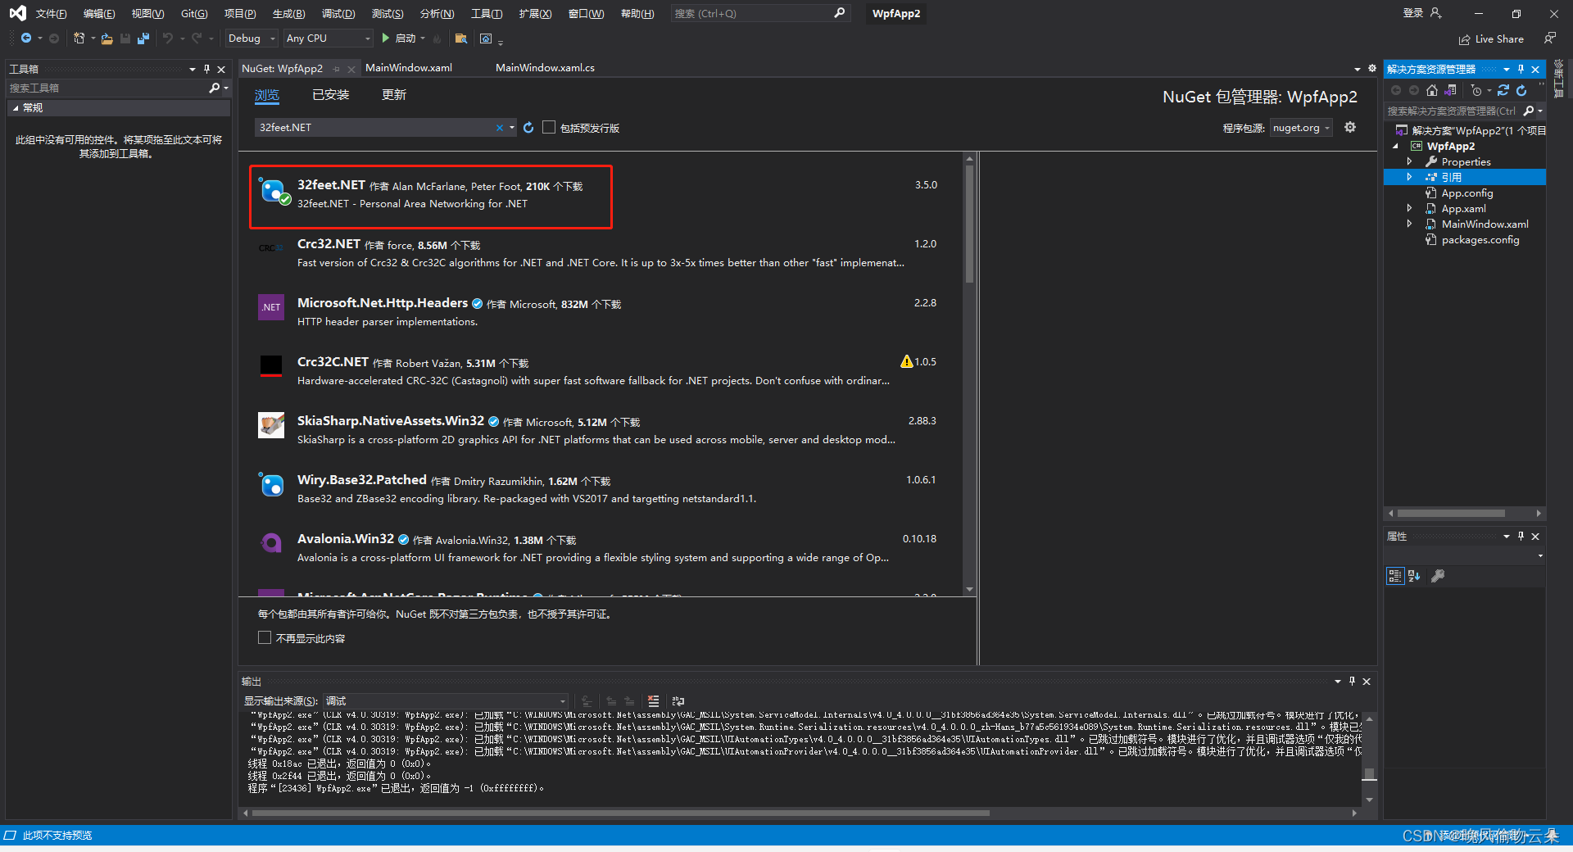Focus the Visual Studio search box

click(759, 14)
